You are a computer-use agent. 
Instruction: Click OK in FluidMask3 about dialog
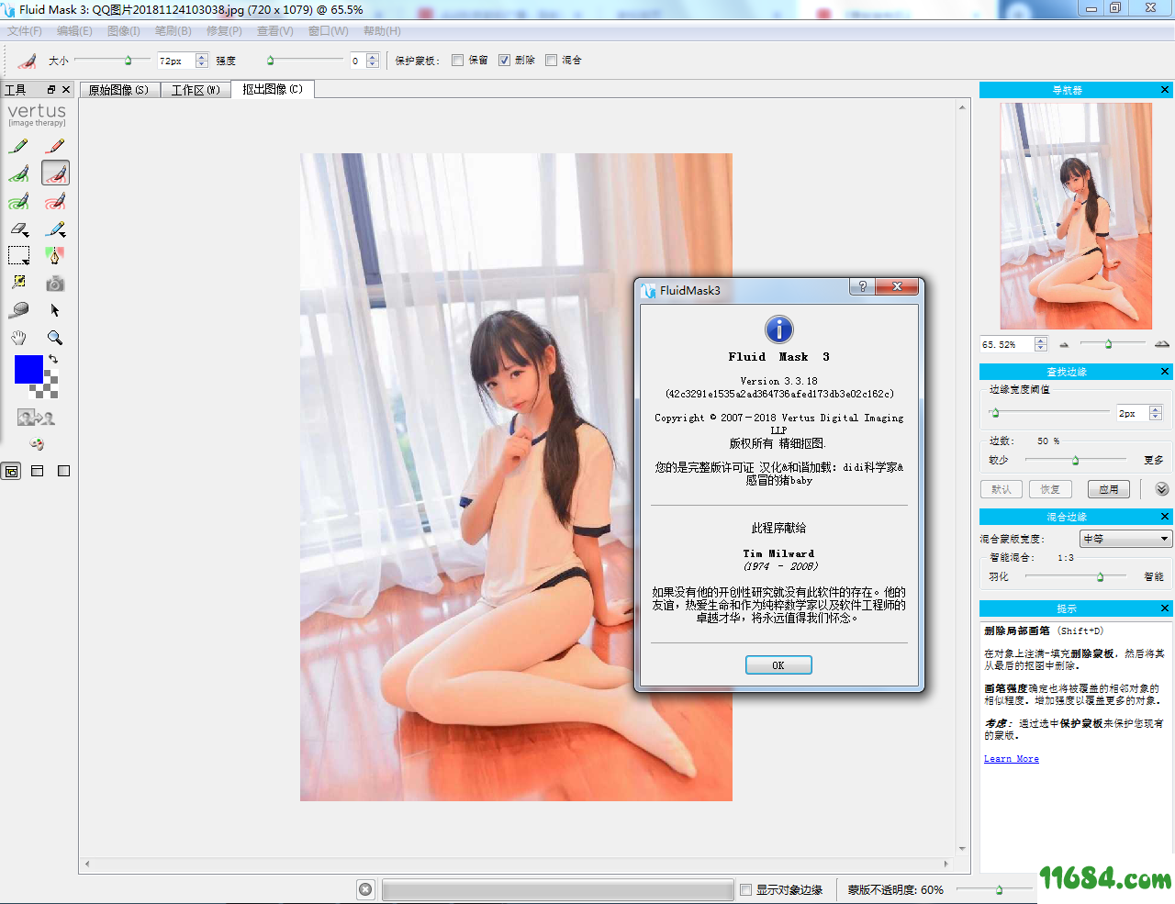pos(778,665)
